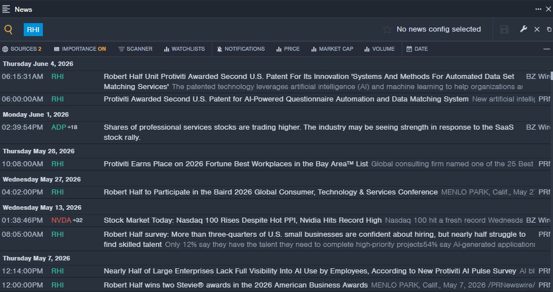Click the 'Thursday May 28, 2026' date header
Viewport: 553px width, 292px height.
click(39, 151)
